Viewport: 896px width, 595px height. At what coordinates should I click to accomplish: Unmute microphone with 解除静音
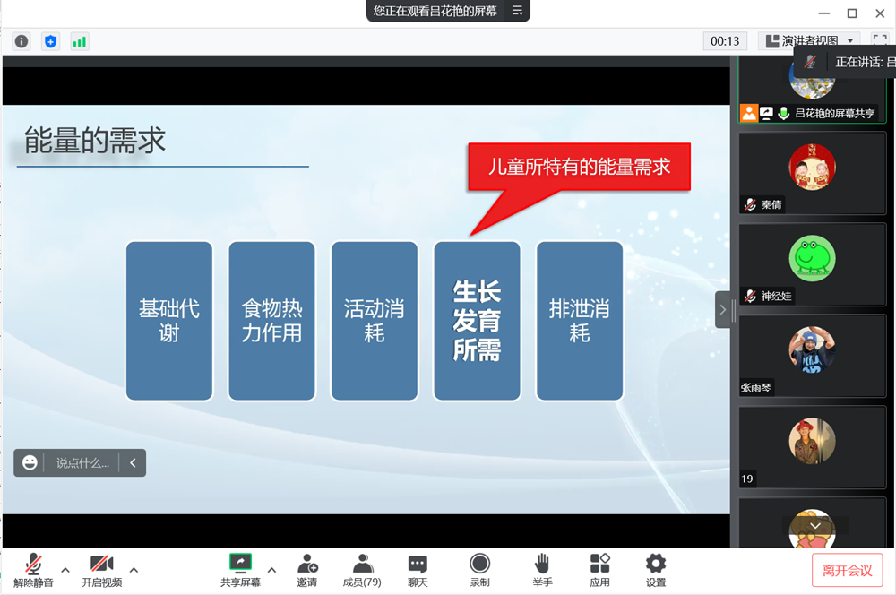coord(33,570)
